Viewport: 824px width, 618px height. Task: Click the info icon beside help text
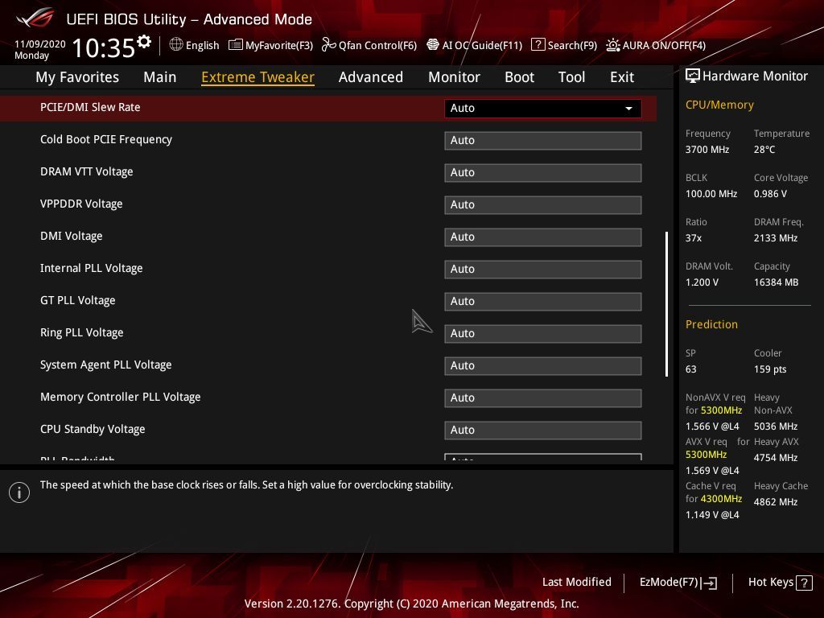click(x=19, y=492)
